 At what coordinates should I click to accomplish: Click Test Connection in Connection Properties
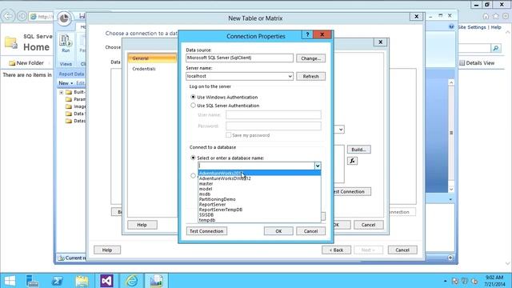pos(206,231)
